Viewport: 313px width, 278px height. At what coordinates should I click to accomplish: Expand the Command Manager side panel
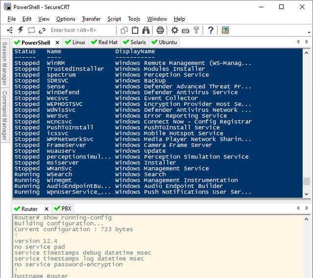(4, 116)
